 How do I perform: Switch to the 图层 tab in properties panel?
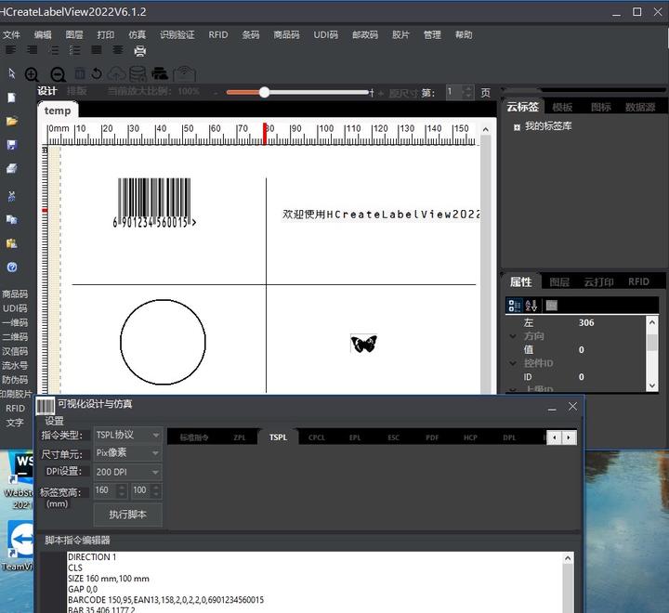559,281
